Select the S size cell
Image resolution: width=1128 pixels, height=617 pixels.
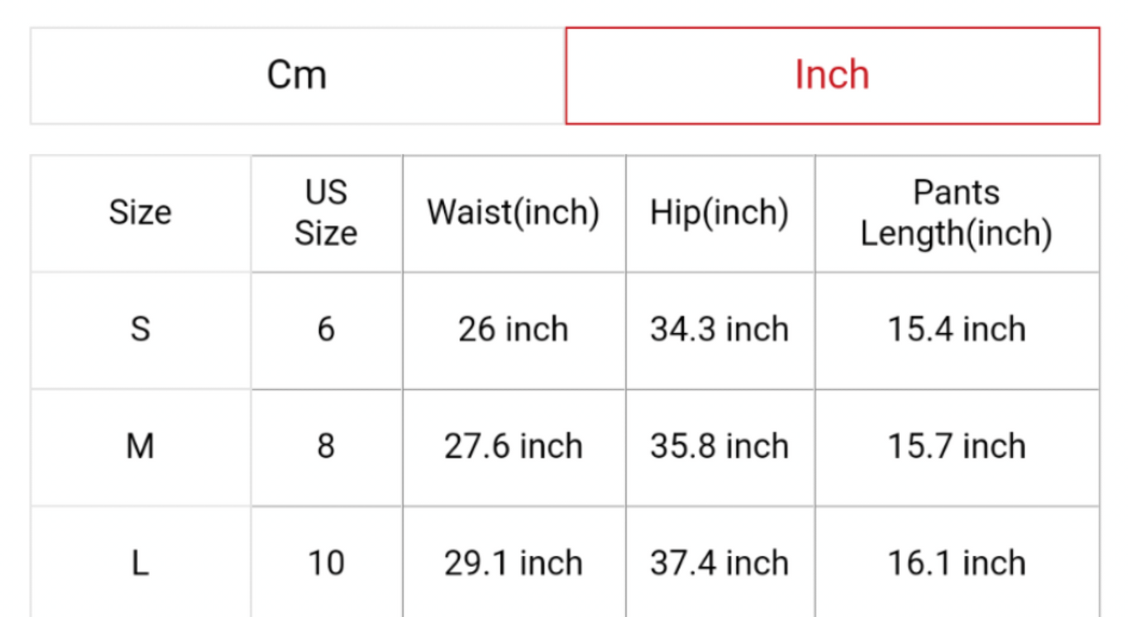click(x=141, y=329)
